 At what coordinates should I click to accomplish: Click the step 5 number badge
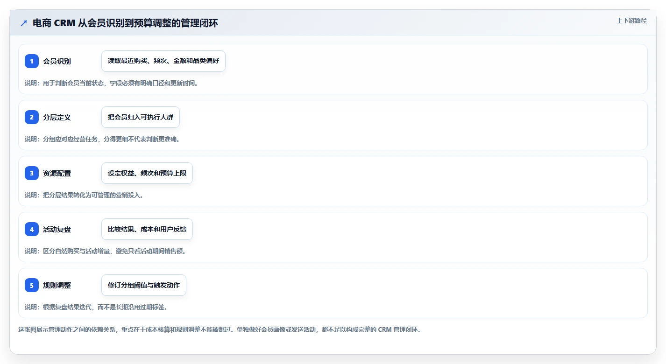coord(32,285)
